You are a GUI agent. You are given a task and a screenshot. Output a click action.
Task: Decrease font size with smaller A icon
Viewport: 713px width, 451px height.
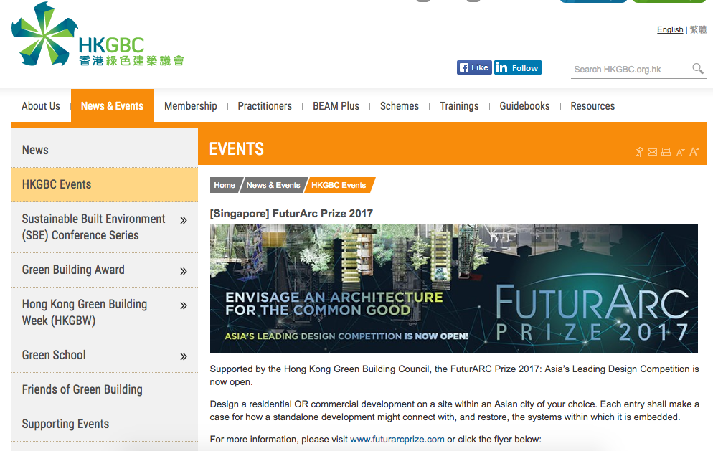pyautogui.click(x=680, y=152)
